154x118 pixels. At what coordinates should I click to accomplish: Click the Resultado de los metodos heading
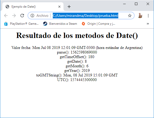[x=77, y=36]
